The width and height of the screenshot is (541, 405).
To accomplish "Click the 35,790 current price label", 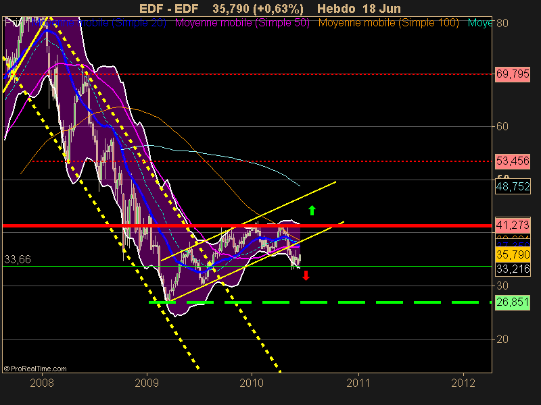I will [513, 254].
